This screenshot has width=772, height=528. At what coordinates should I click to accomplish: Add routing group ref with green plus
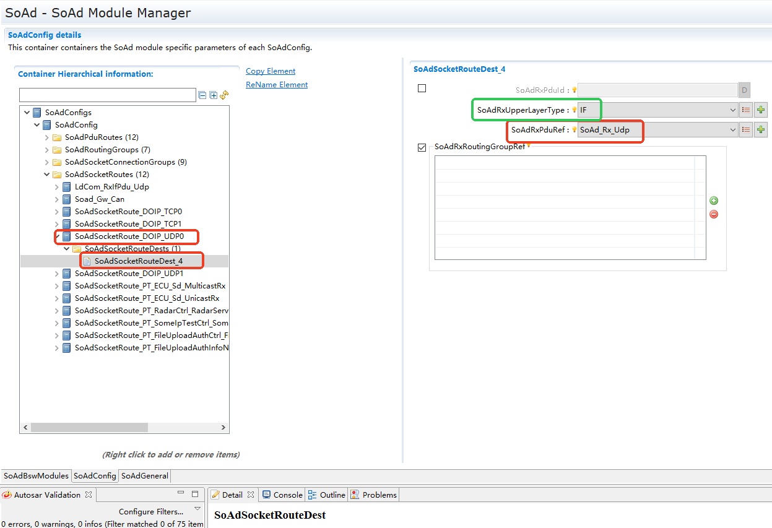[x=714, y=201]
